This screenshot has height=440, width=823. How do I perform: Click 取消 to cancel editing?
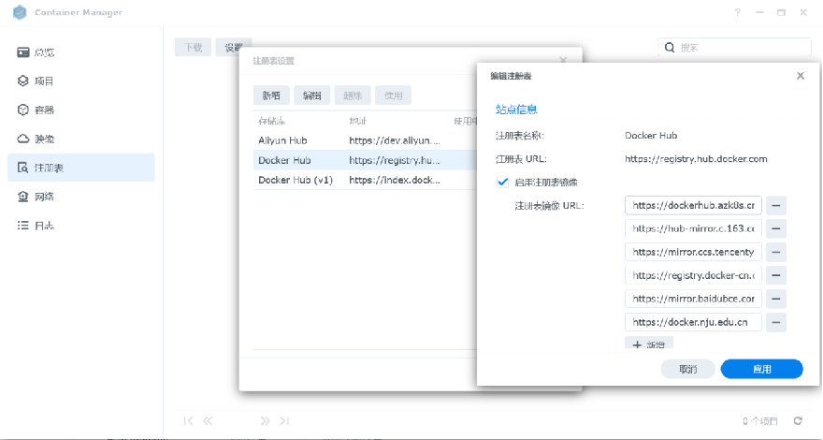tap(687, 369)
